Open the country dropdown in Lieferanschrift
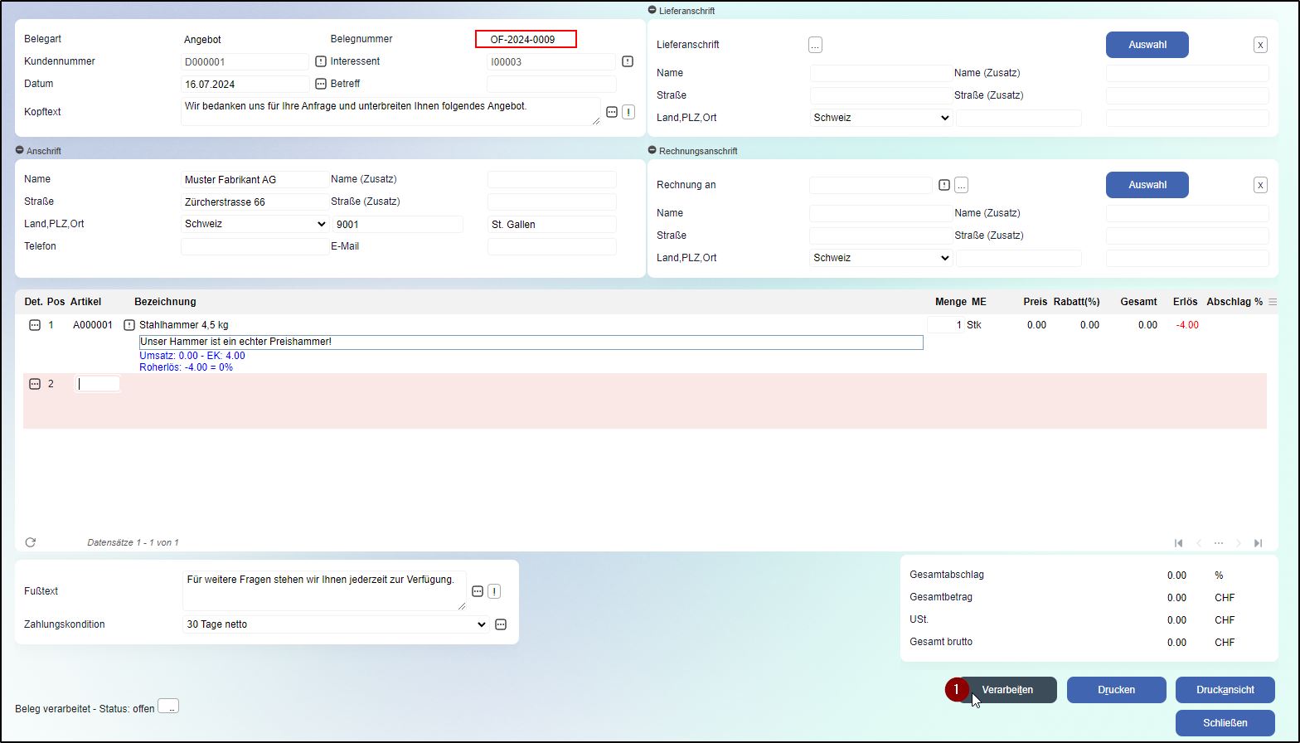The width and height of the screenshot is (1300, 743). tap(880, 118)
